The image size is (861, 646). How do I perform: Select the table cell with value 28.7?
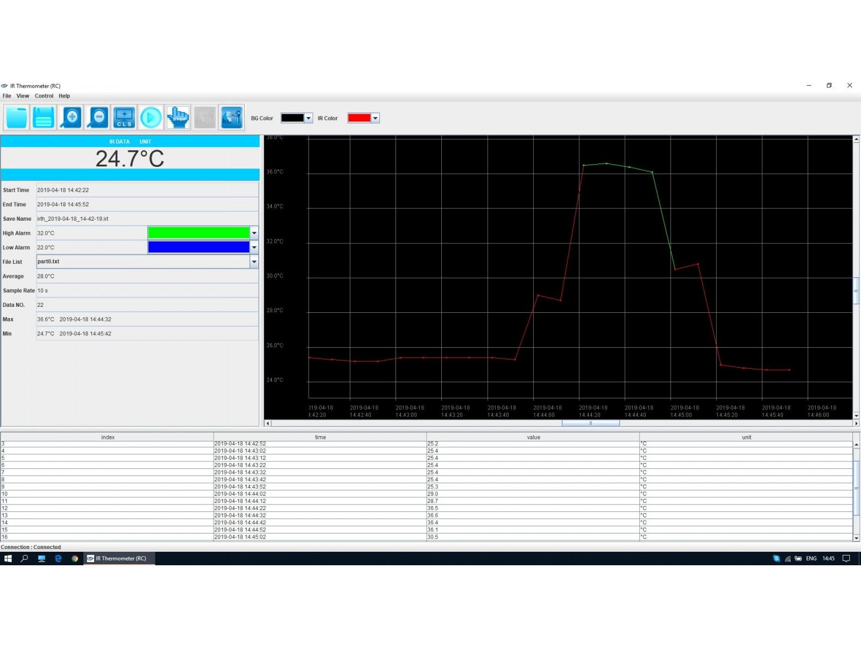click(x=533, y=501)
